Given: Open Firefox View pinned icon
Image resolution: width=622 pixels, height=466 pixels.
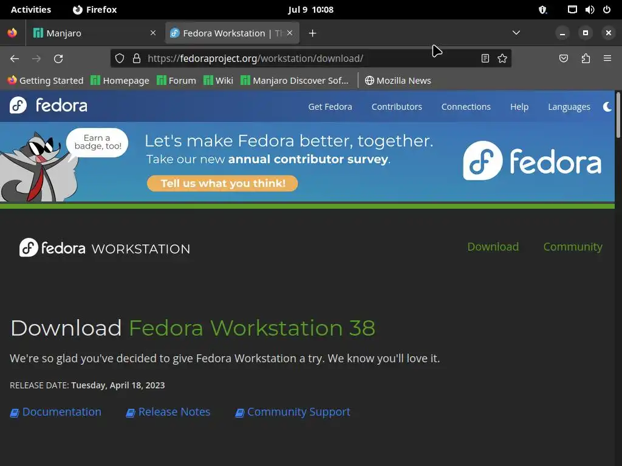Looking at the screenshot, I should tap(12, 33).
